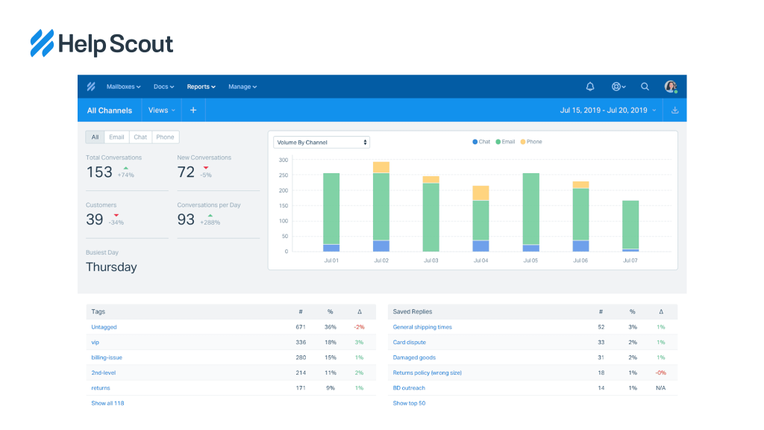
Task: Switch to the Phone channel filter
Action: click(165, 137)
